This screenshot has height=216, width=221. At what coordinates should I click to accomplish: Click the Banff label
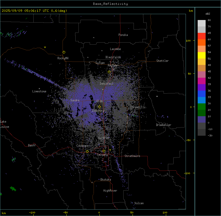tap(32, 145)
